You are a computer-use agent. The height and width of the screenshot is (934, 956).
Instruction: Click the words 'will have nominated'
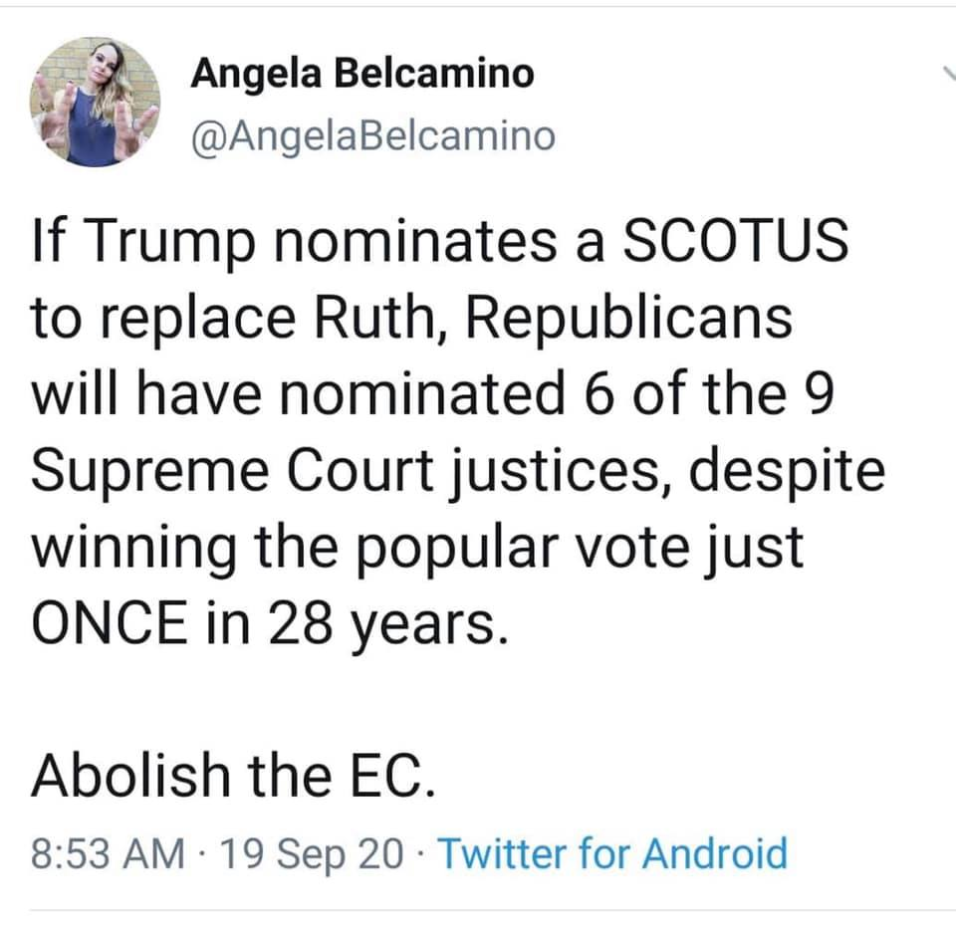[x=298, y=394]
